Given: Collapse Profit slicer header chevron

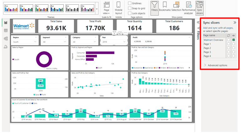Looking at the screenshot, I should [x=189, y=37].
